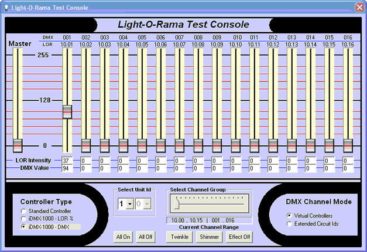Click the LOR Intensity field for channel 001
367x252 pixels.
click(x=67, y=161)
